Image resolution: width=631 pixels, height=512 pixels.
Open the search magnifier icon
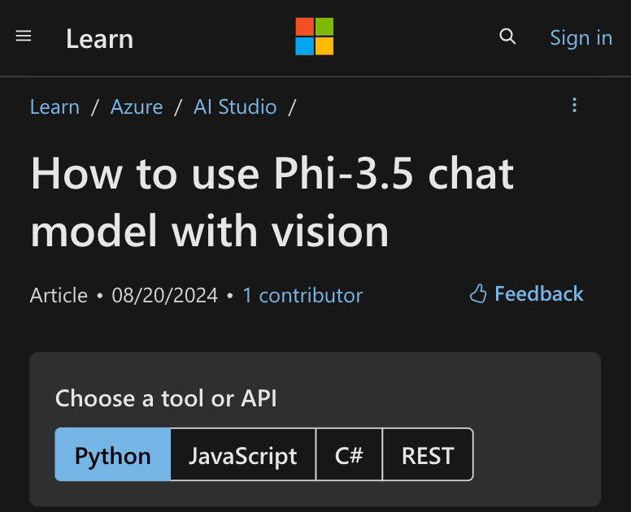pyautogui.click(x=507, y=37)
